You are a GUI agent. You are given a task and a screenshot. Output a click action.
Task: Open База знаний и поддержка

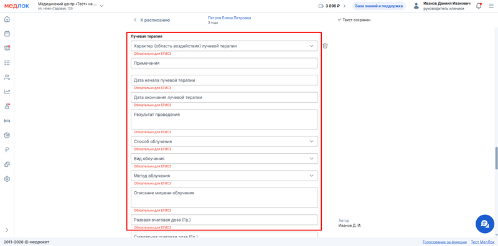click(x=378, y=6)
